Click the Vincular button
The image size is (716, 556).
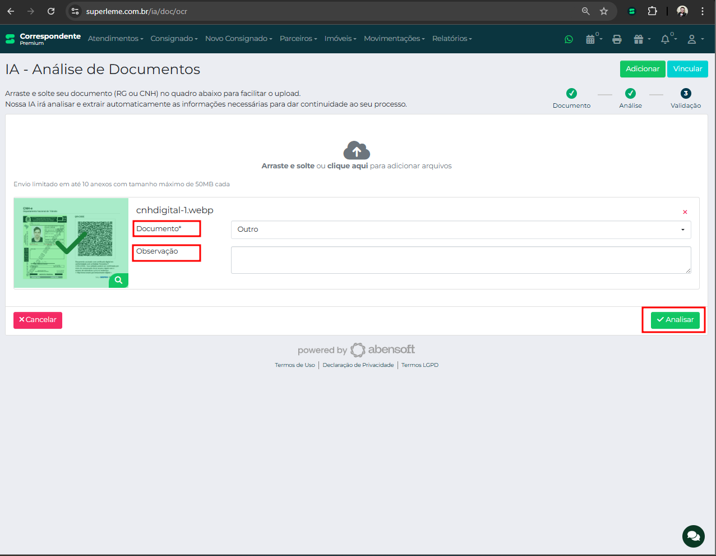(x=687, y=69)
